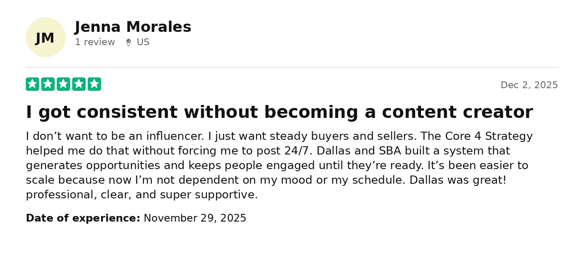Open Jenna Morales' reviewer profile name
The height and width of the screenshot is (259, 584).
click(133, 27)
